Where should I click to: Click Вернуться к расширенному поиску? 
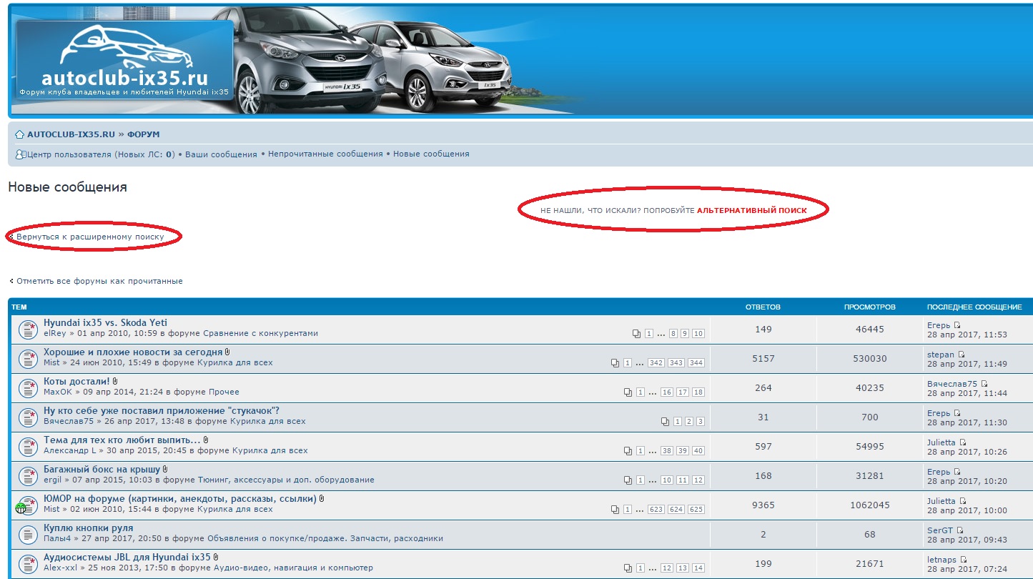[90, 237]
